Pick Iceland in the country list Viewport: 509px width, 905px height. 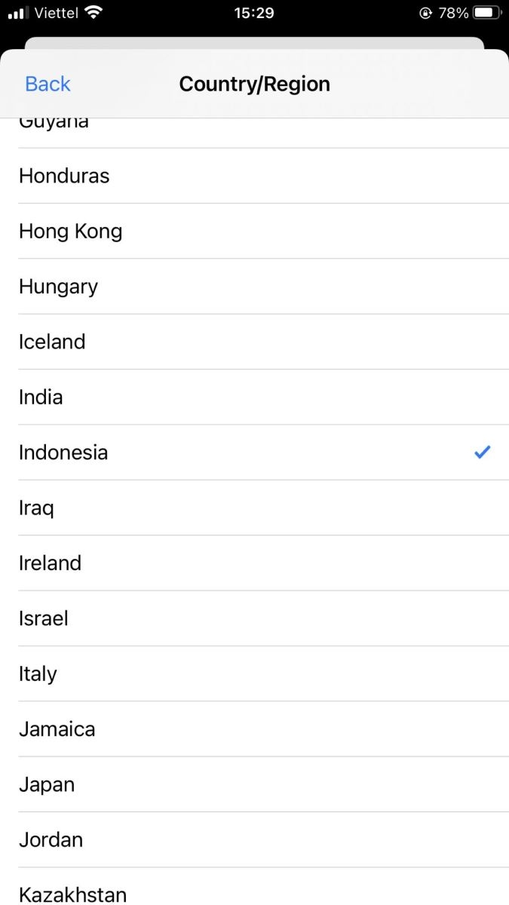254,342
